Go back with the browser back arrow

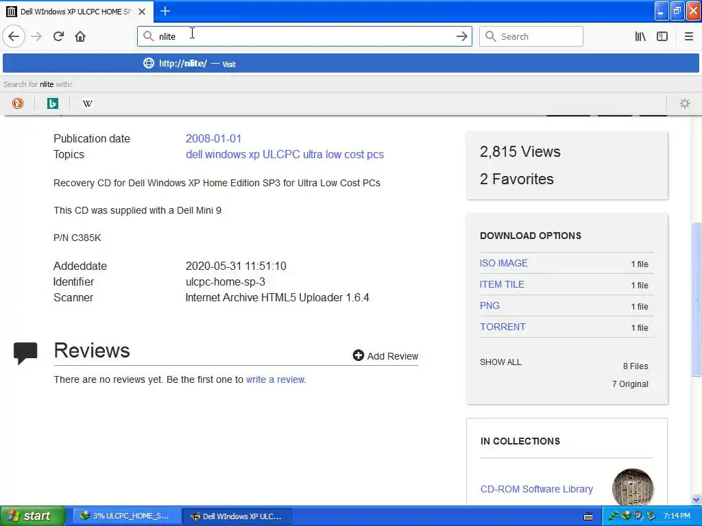[x=14, y=36]
